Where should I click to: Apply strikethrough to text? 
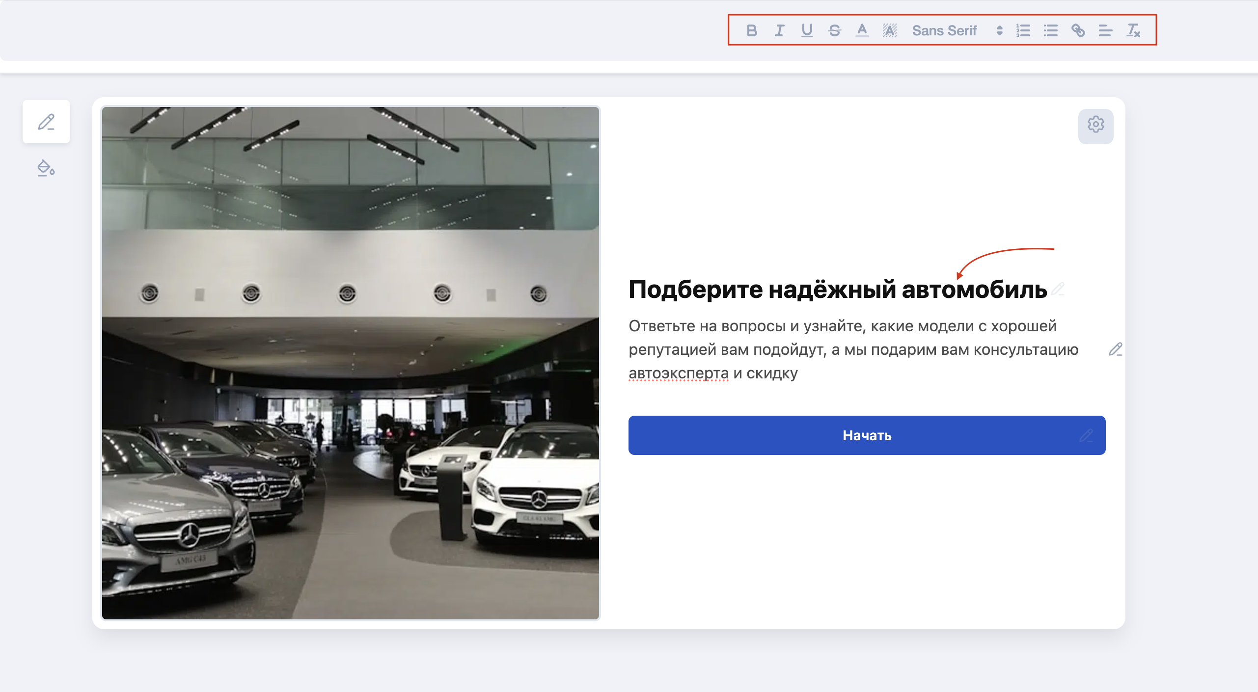click(834, 30)
